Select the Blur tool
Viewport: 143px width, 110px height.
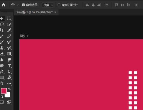(x=2, y=60)
